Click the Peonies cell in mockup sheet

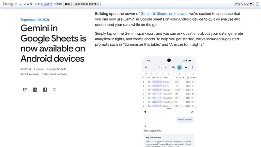pyautogui.click(x=166, y=86)
